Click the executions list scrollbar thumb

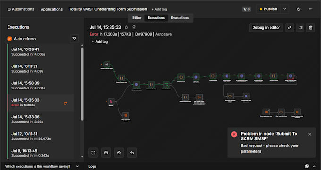click(82, 84)
